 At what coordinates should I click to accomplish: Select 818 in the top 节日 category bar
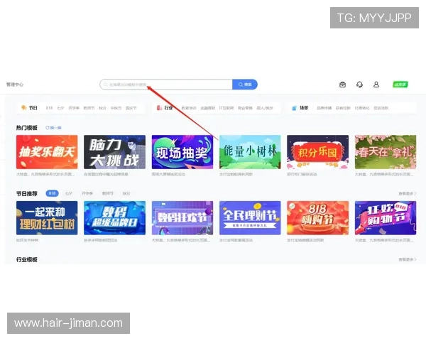49,108
